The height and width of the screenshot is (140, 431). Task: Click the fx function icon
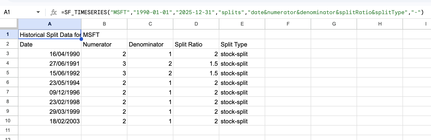click(x=53, y=12)
